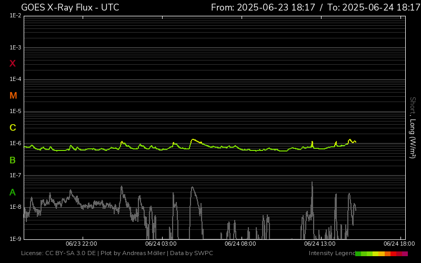Screen dimensions: 421x263
Task: Click the orange M flare class label
Action: pos(13,96)
